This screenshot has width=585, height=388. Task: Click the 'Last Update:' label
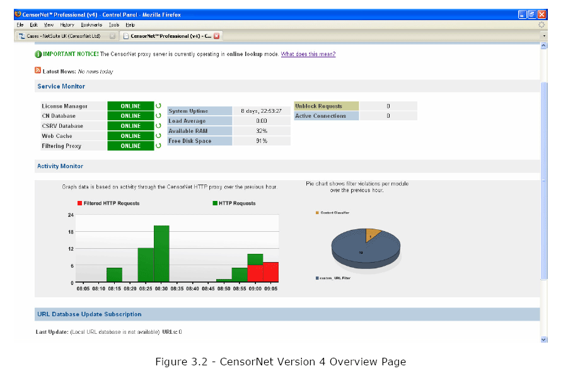(52, 332)
